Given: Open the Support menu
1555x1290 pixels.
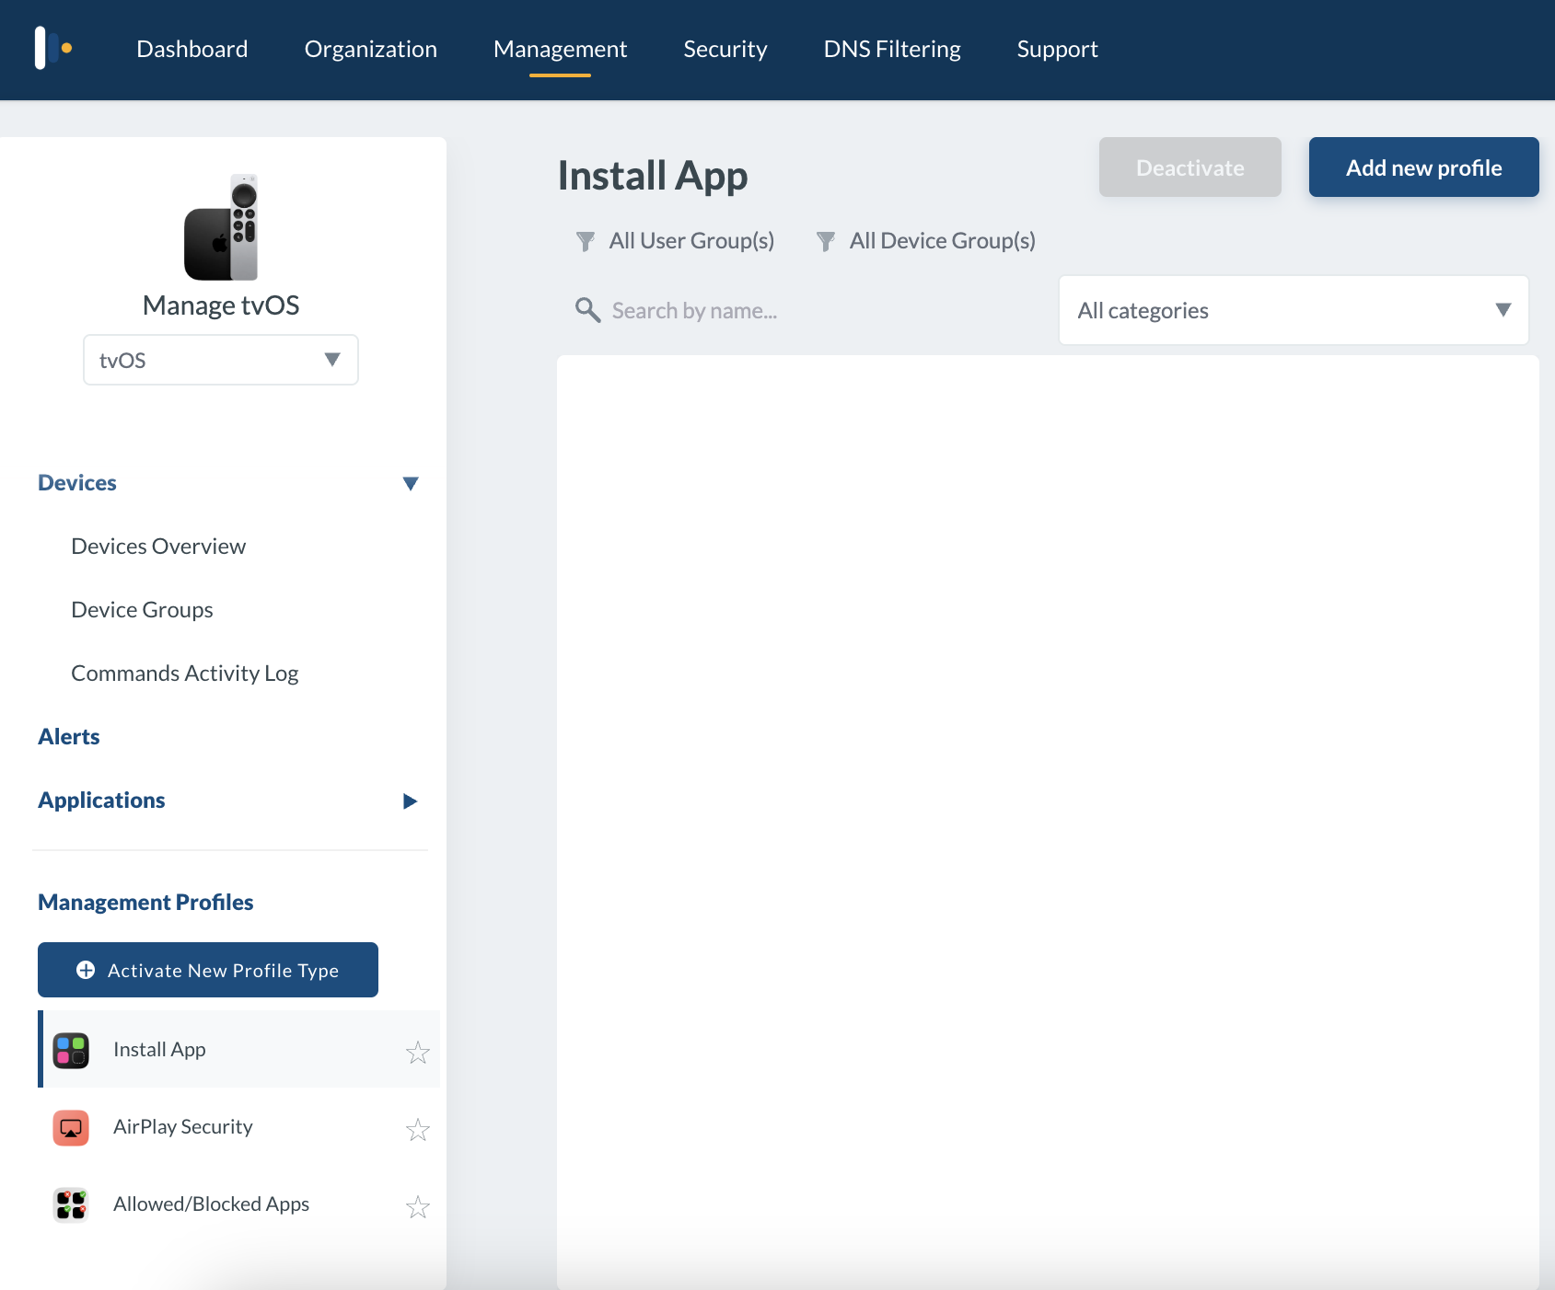Looking at the screenshot, I should [x=1057, y=49].
